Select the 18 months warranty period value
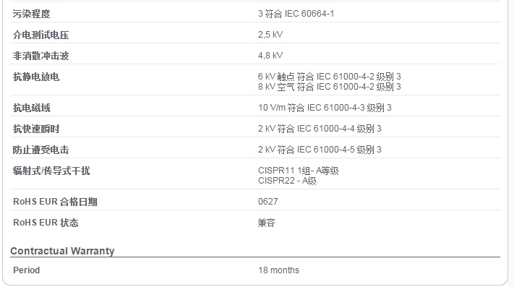 [x=278, y=270]
